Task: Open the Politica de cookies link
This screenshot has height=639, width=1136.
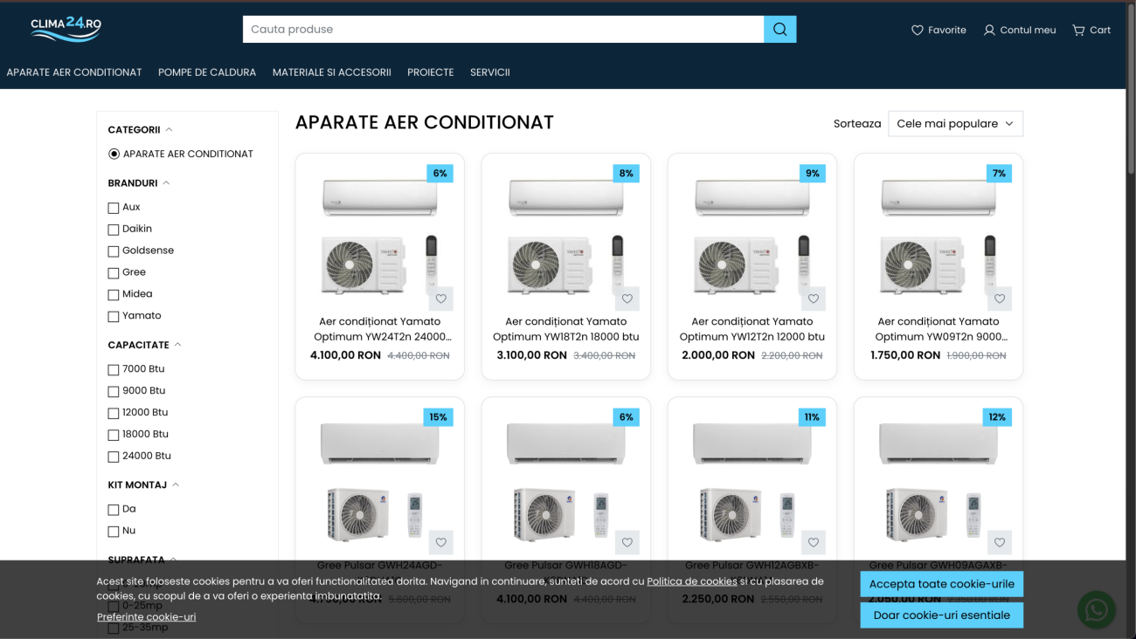Action: pyautogui.click(x=691, y=581)
